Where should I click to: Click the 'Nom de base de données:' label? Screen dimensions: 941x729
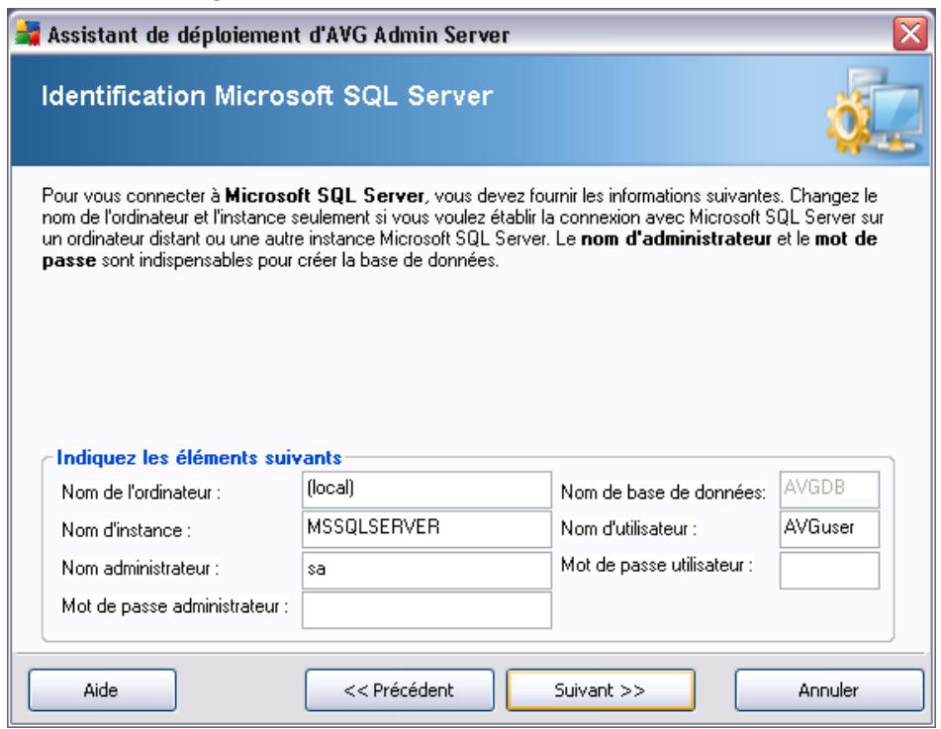pos(663,493)
